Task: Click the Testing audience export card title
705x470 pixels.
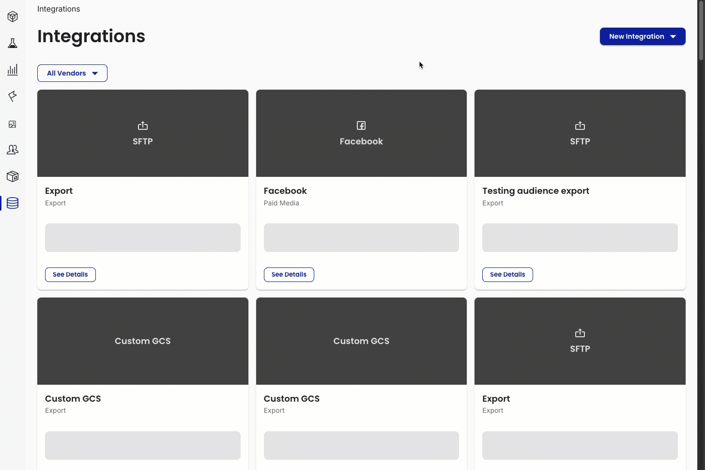Action: pyautogui.click(x=536, y=191)
